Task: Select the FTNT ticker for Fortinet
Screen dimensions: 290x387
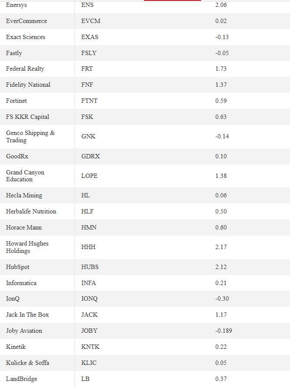Action: tap(89, 101)
